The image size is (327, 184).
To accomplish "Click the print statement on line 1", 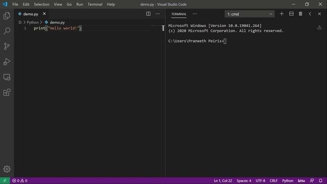I will coord(58,28).
